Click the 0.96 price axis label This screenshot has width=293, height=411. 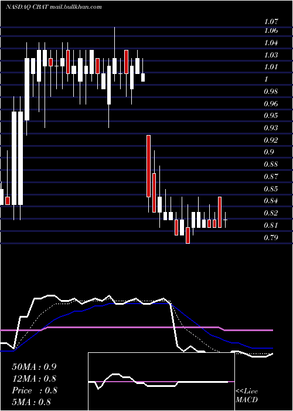pyautogui.click(x=271, y=103)
